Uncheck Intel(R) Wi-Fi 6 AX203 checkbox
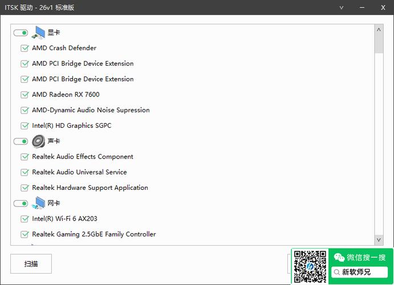The width and height of the screenshot is (394, 285). [x=25, y=219]
